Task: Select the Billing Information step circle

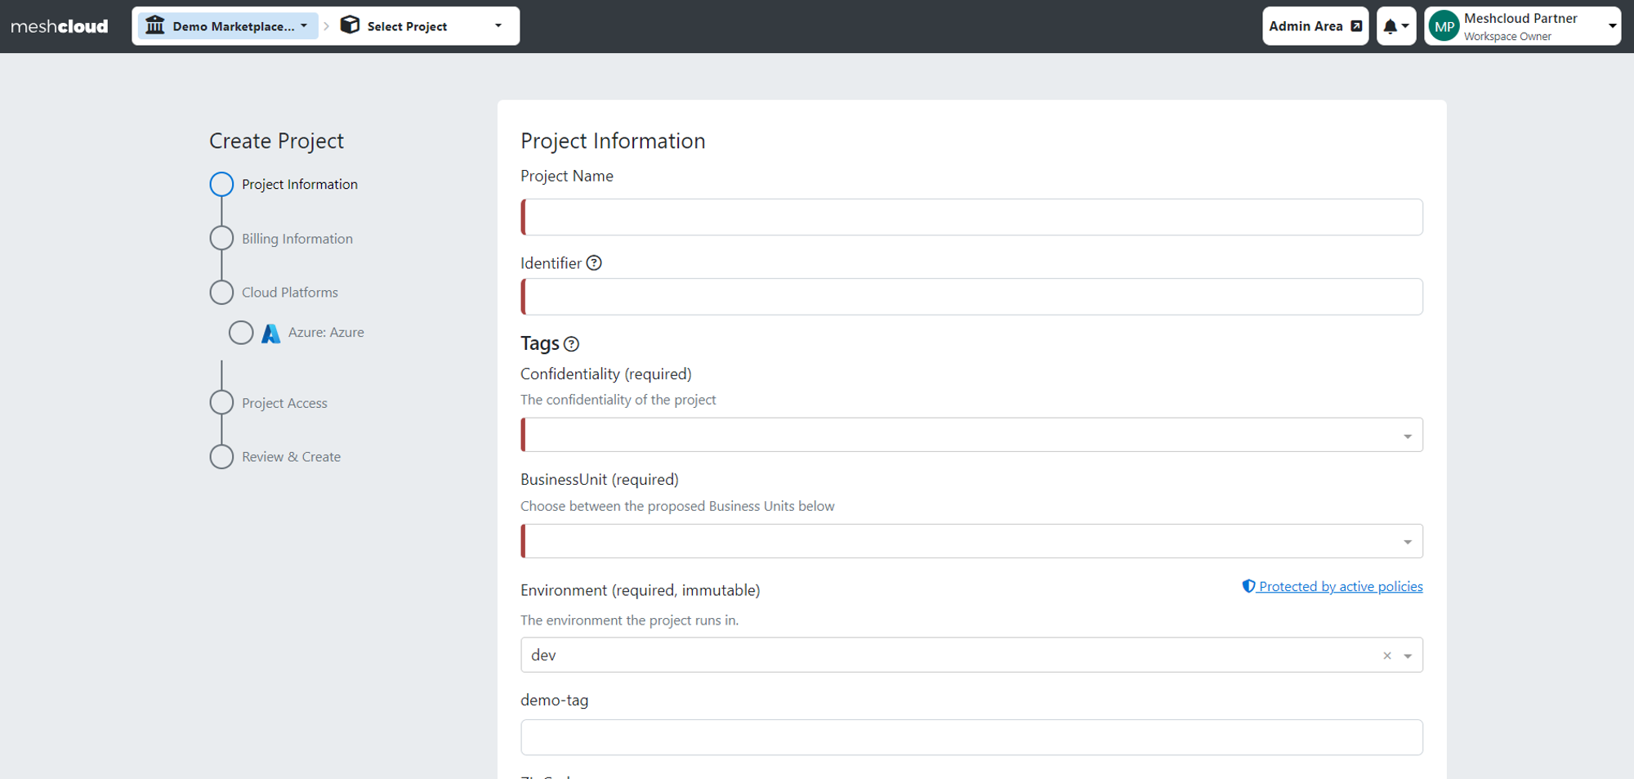Action: point(221,238)
